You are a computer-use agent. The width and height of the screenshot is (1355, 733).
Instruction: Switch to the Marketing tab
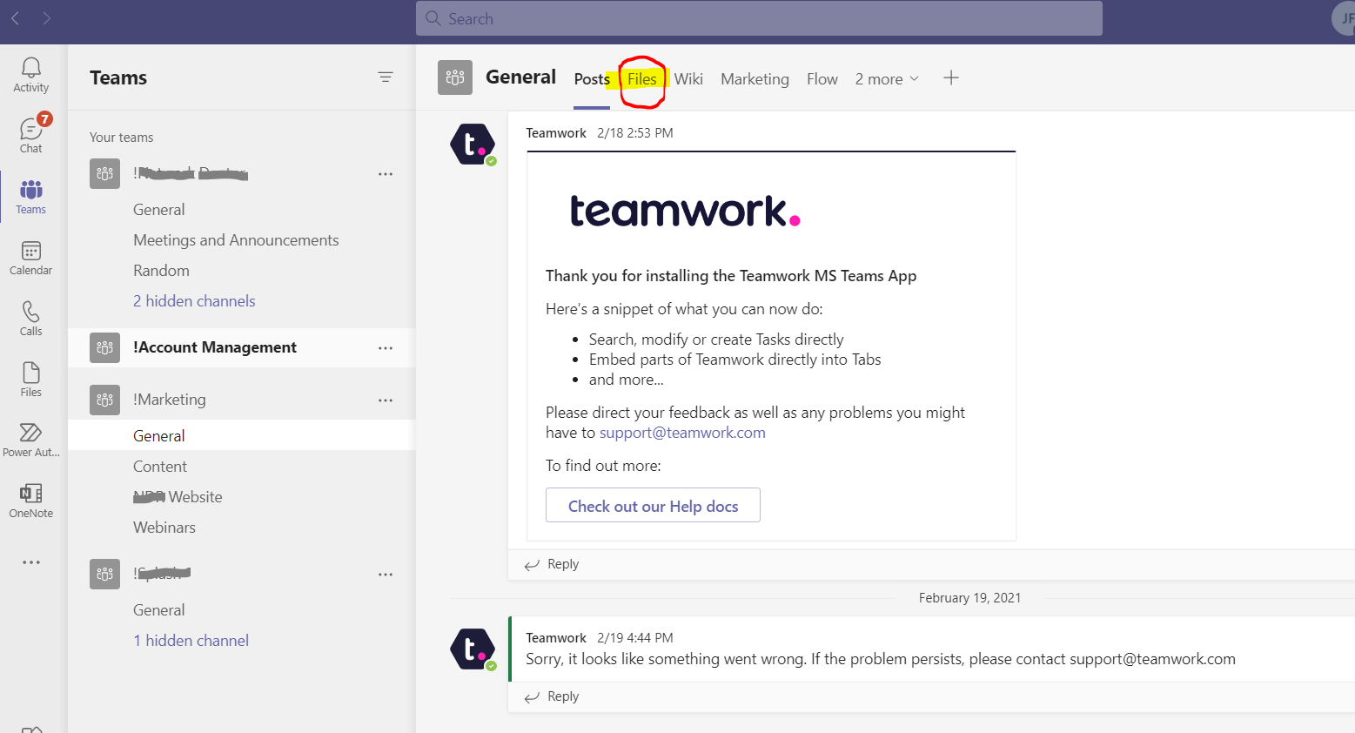(755, 79)
